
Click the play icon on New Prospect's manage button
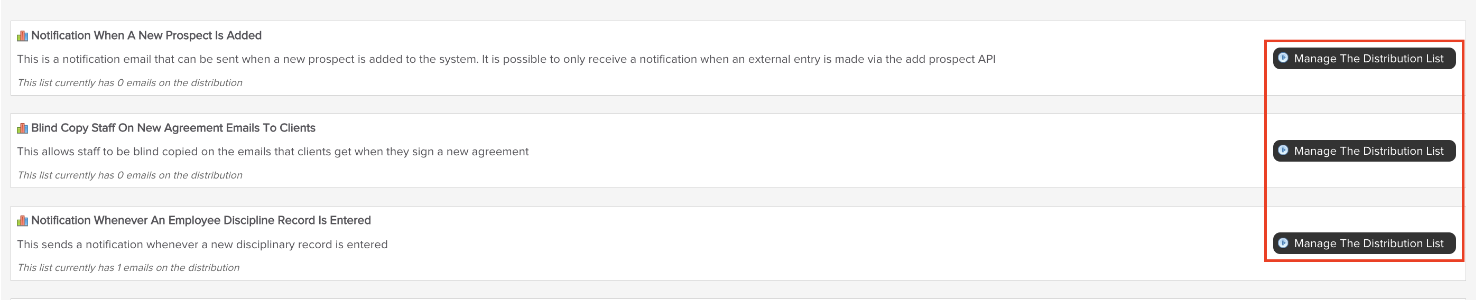pos(1283,58)
